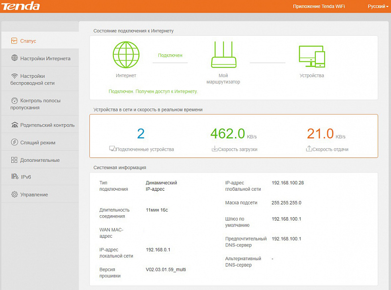Image resolution: width=391 pixels, height=290 pixels.
Task: Open the Русский language dropdown
Action: [378, 6]
